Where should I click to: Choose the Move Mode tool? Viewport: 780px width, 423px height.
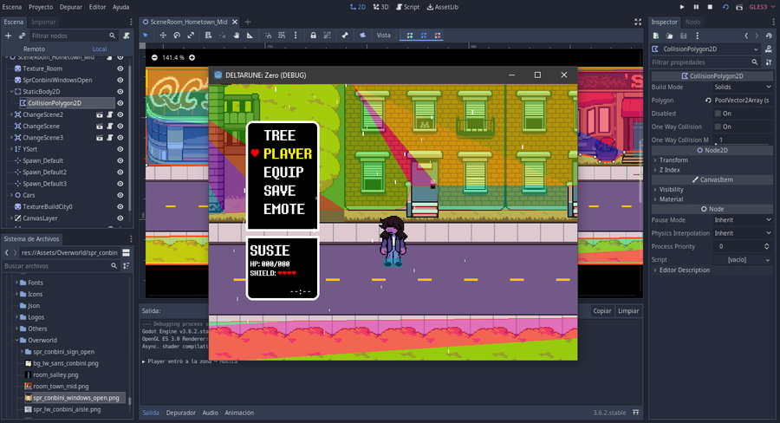tap(163, 36)
